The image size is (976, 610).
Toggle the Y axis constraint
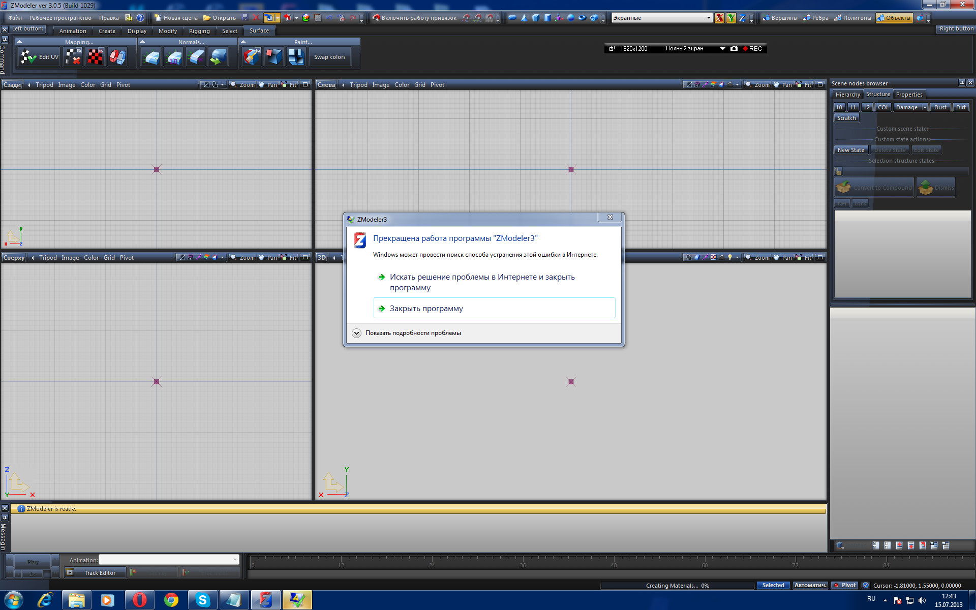[731, 18]
